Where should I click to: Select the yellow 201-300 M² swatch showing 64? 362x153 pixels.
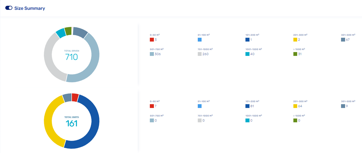[x=295, y=106]
